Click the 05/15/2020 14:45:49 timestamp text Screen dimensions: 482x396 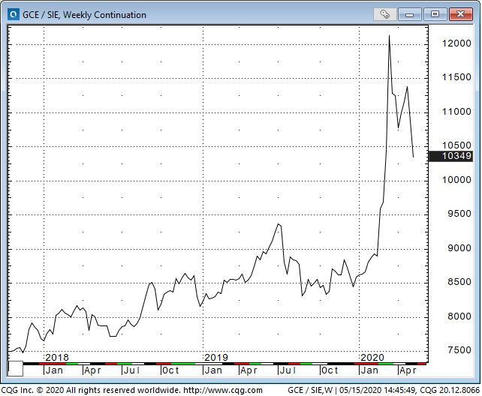[x=377, y=390]
